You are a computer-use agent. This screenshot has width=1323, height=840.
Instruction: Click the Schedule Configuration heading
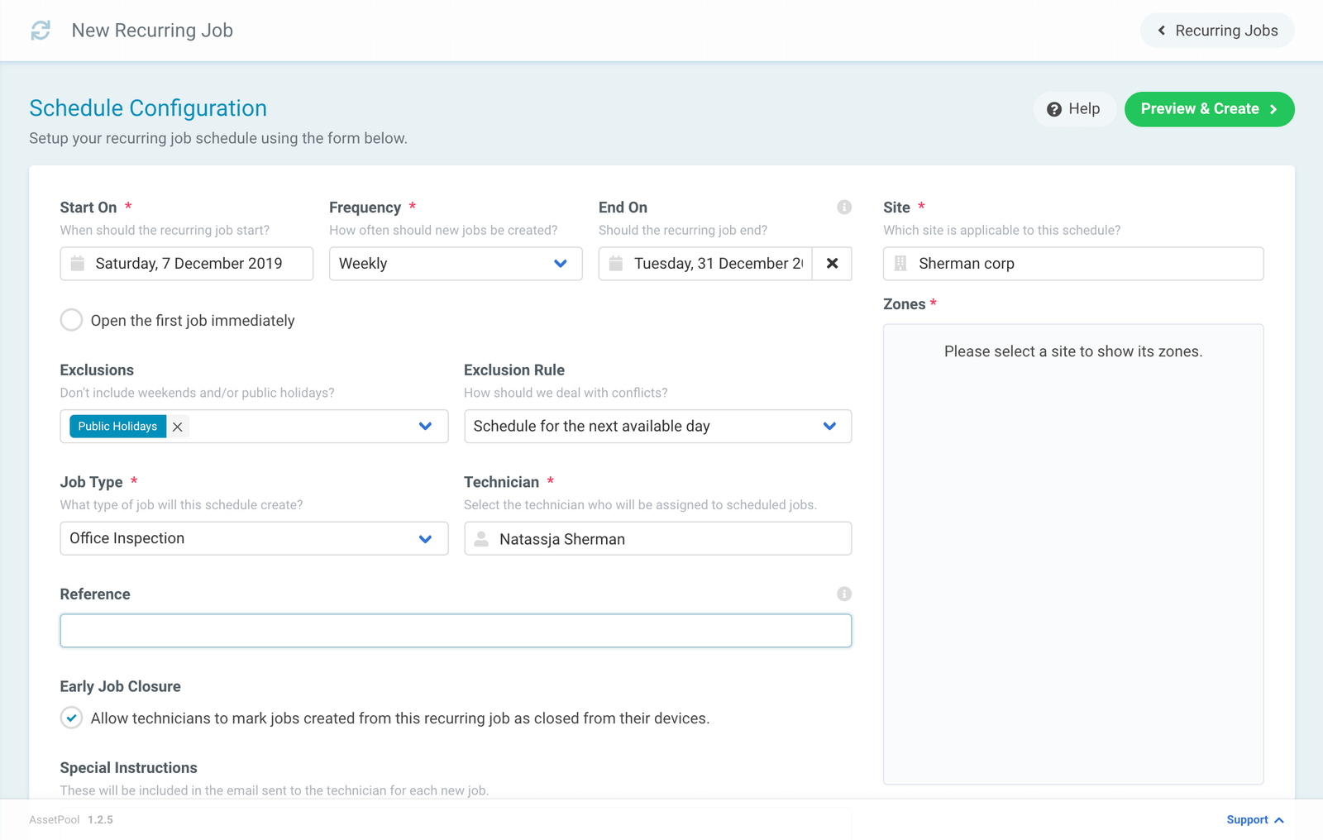148,108
